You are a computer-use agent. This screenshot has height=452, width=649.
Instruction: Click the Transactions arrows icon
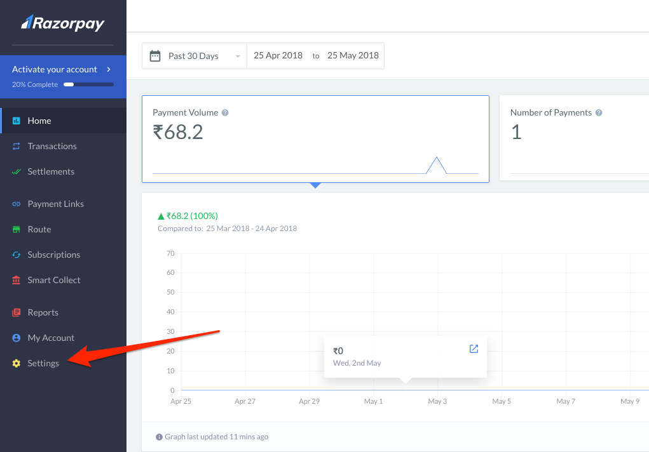click(16, 146)
